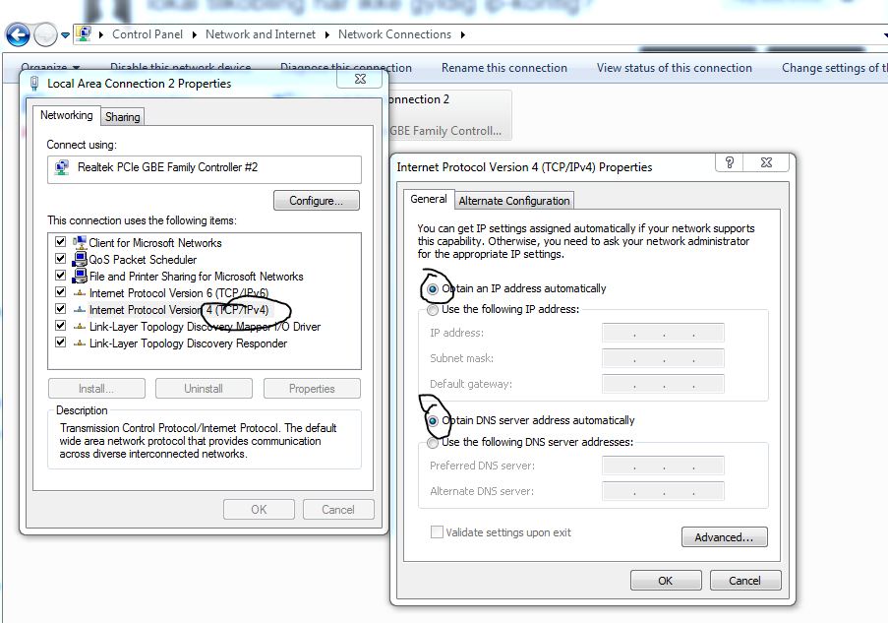The image size is (888, 623).
Task: Click network adapter icon in Properties title bar
Action: 34,84
